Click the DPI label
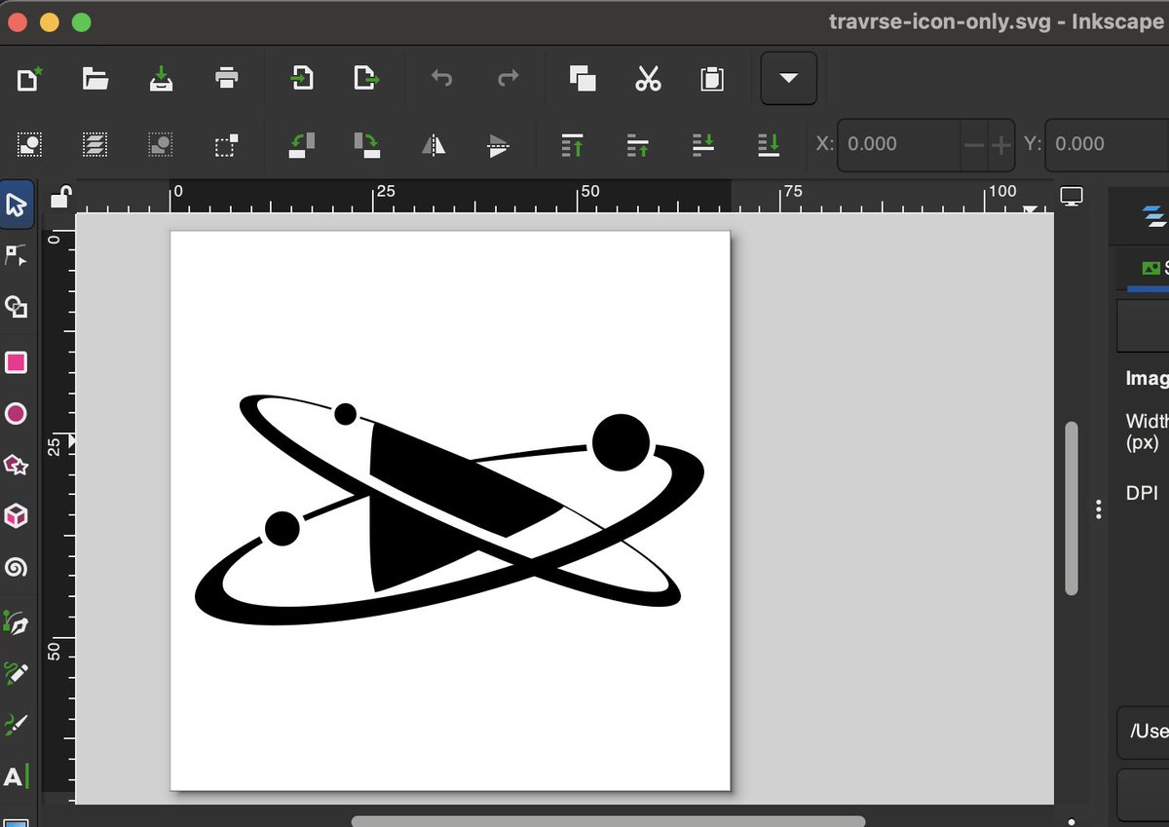The image size is (1169, 827). point(1142,494)
